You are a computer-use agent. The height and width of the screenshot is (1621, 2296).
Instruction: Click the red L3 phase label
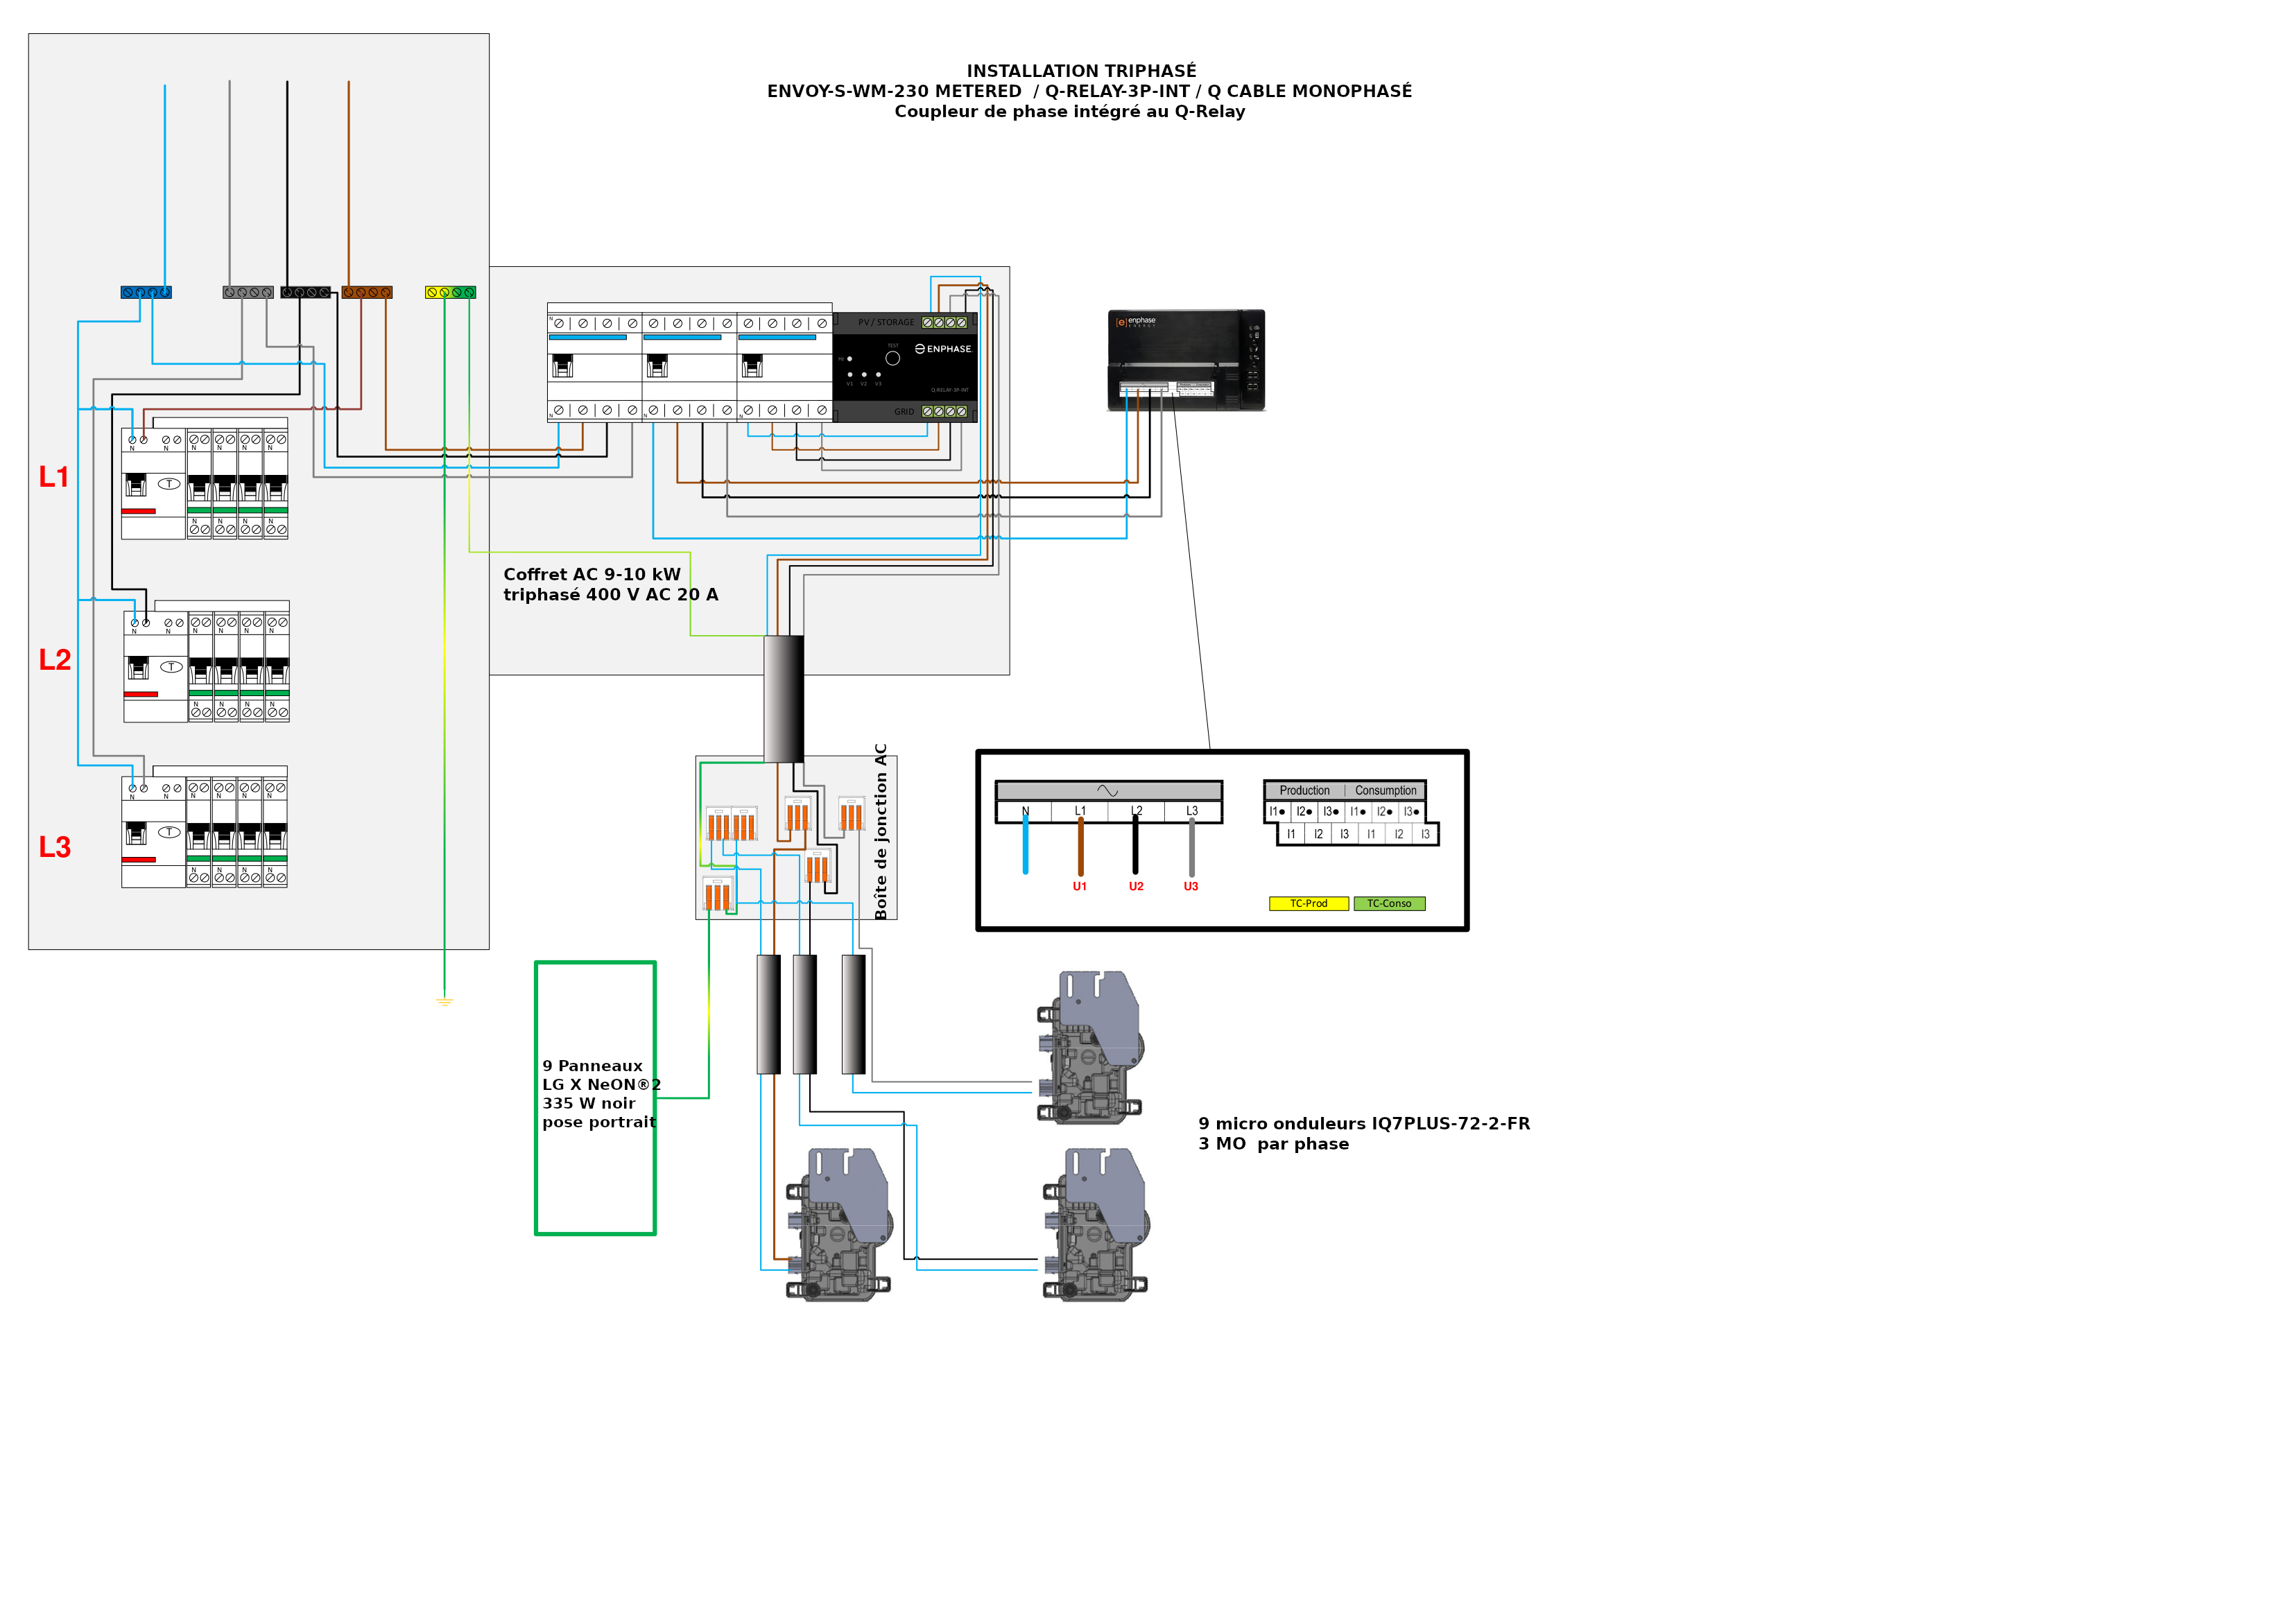pyautogui.click(x=55, y=847)
